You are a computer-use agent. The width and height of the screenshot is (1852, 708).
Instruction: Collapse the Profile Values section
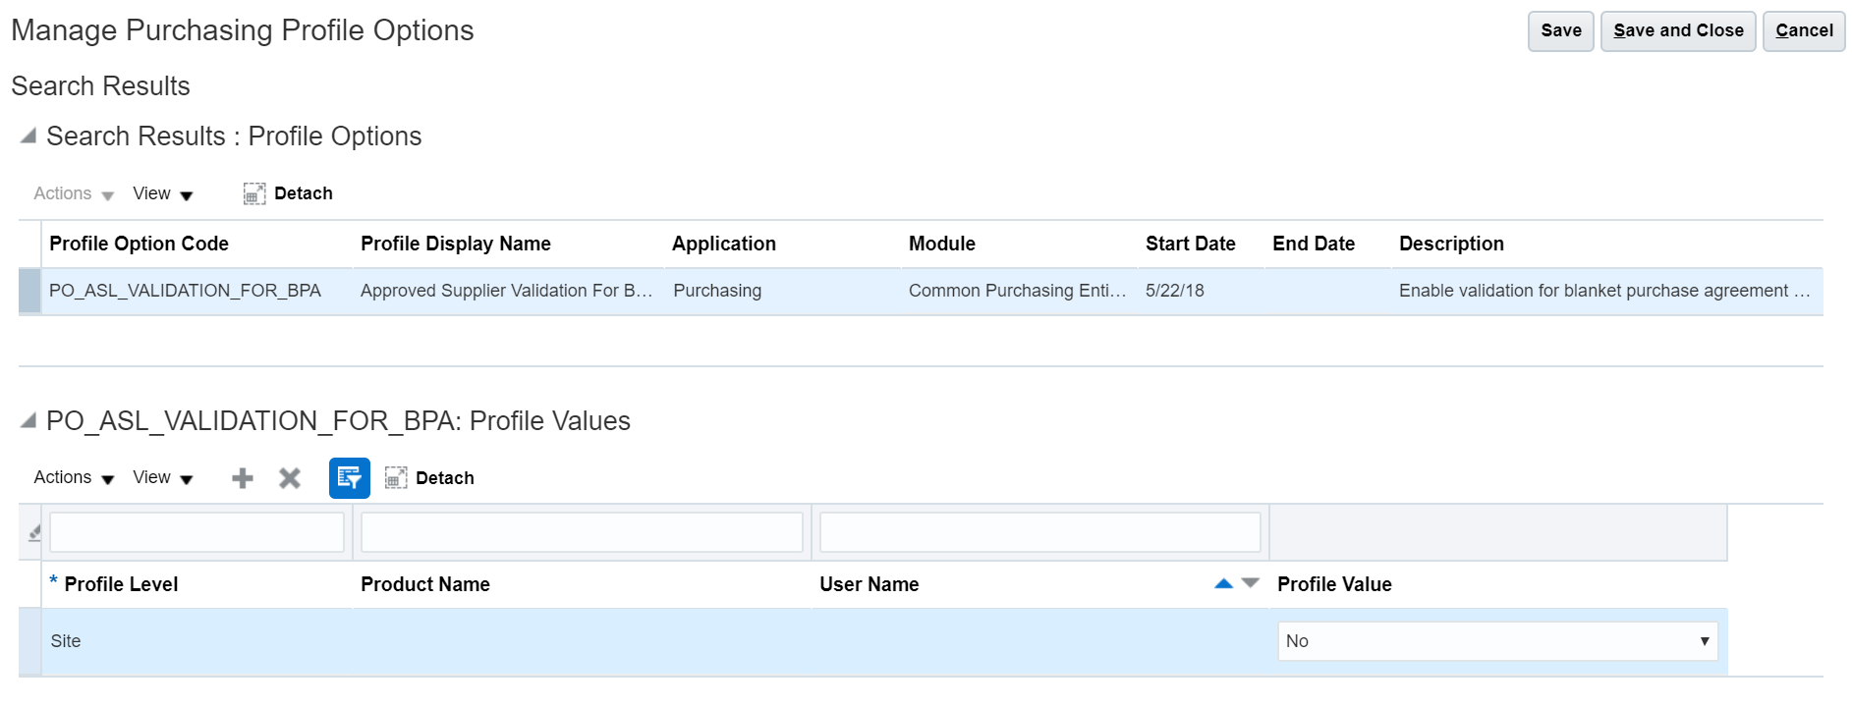28,420
